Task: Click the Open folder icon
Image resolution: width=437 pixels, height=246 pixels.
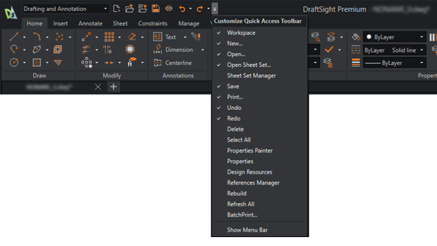Action: coord(129,9)
